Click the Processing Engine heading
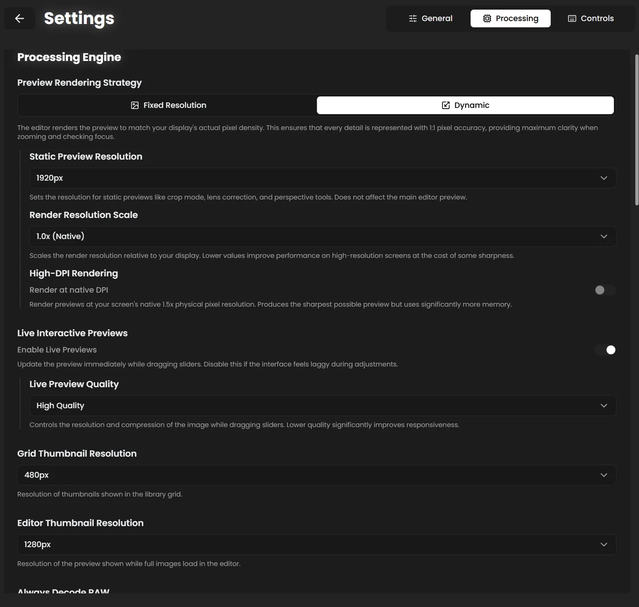This screenshot has width=639, height=607. [69, 57]
